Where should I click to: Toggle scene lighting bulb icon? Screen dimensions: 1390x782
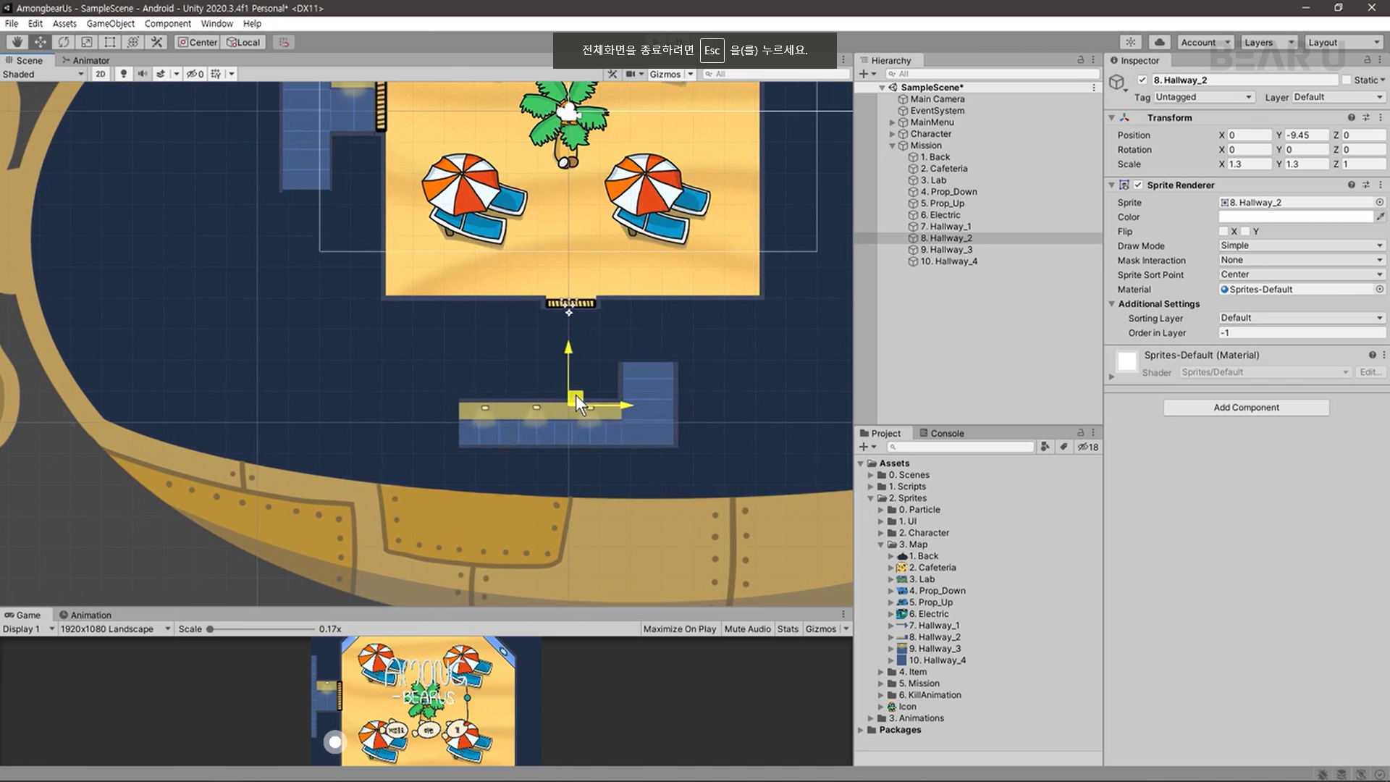tap(123, 74)
